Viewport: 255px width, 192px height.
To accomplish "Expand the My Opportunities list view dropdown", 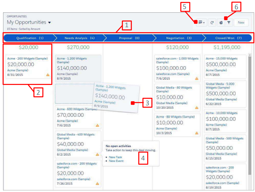I will [50, 23].
